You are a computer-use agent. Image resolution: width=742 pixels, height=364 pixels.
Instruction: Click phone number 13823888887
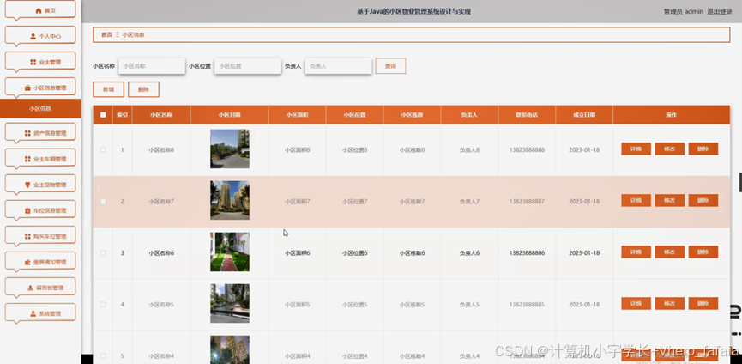point(527,202)
